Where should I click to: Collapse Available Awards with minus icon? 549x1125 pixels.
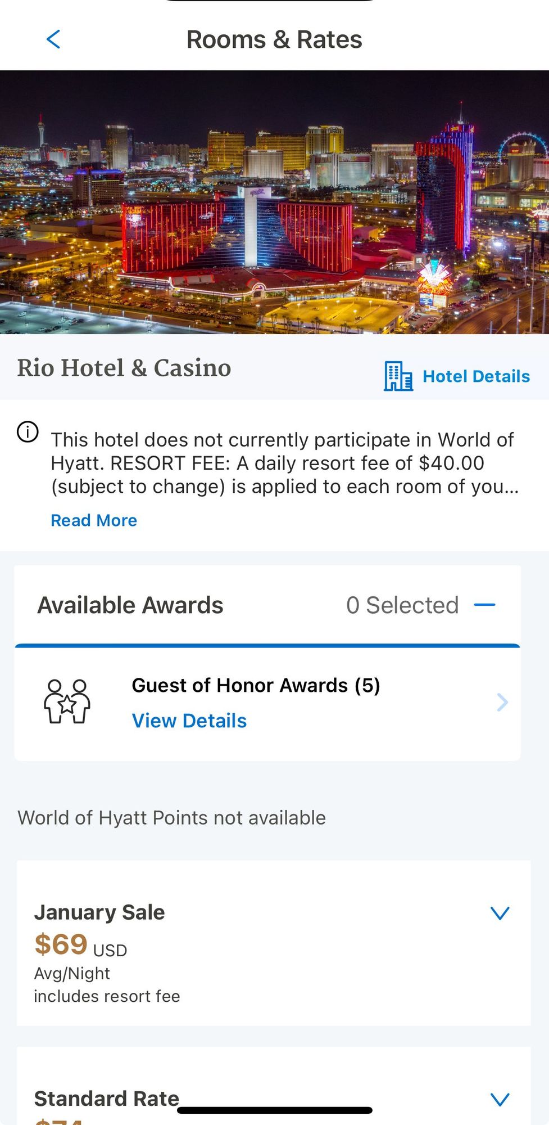point(484,605)
